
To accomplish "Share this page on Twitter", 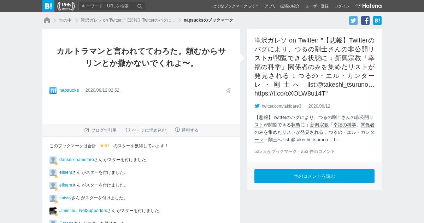I will pos(353,21).
